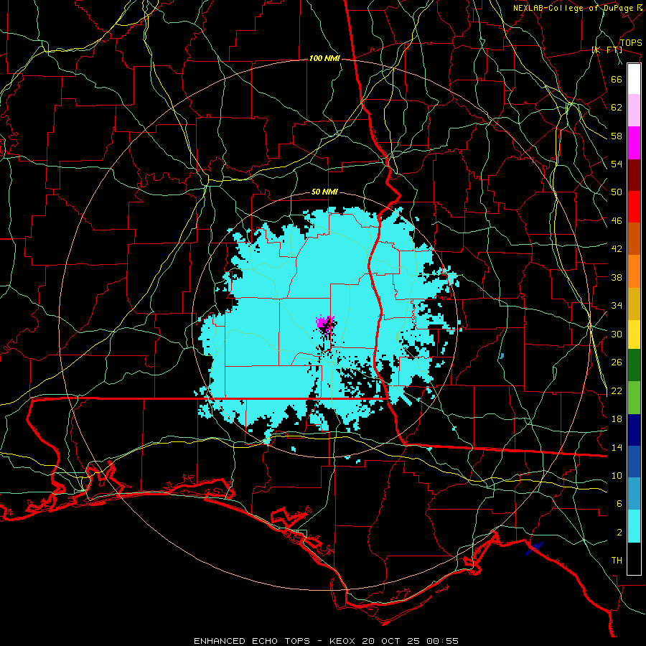The height and width of the screenshot is (646, 646).
Task: Click the legend value 18
Action: pyautogui.click(x=617, y=419)
